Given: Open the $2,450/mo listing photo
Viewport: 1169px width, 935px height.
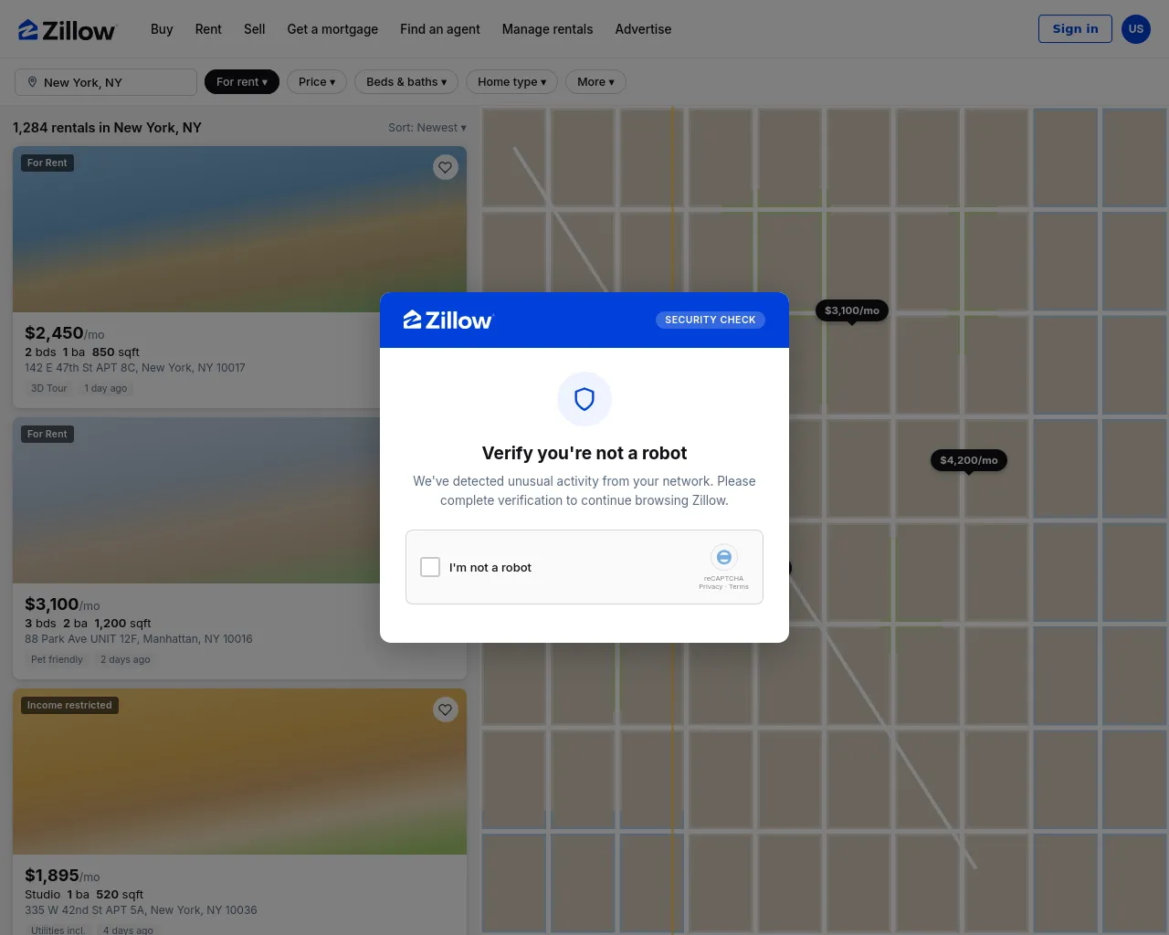Looking at the screenshot, I should pos(239,229).
